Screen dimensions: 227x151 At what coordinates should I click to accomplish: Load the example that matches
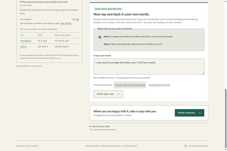(159, 85)
